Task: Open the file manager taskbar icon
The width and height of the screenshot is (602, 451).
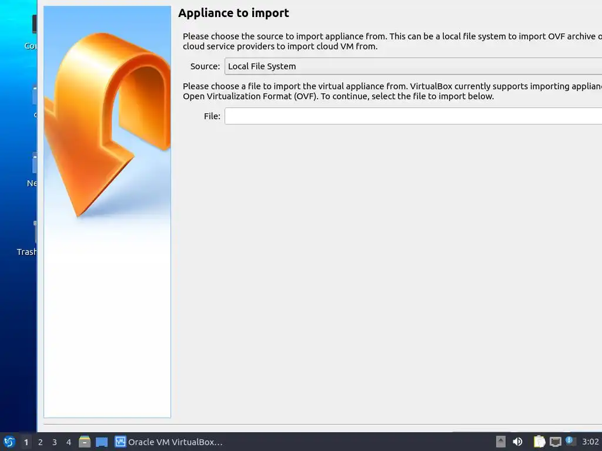Action: pos(85,442)
